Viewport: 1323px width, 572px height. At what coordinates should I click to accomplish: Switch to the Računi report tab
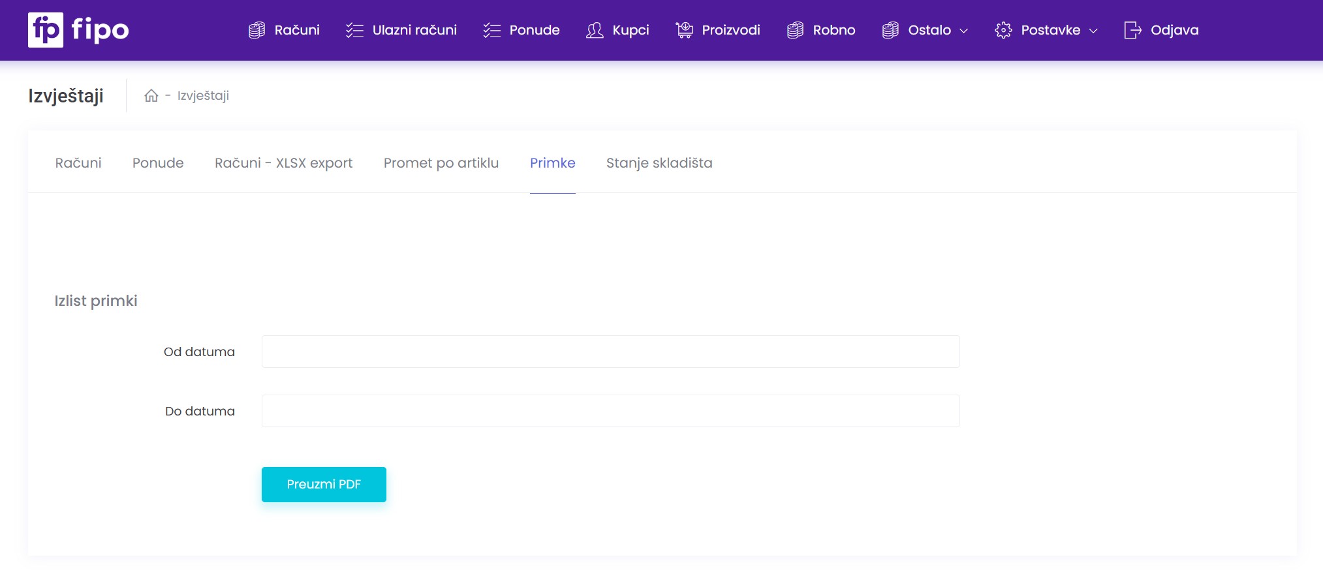[78, 163]
